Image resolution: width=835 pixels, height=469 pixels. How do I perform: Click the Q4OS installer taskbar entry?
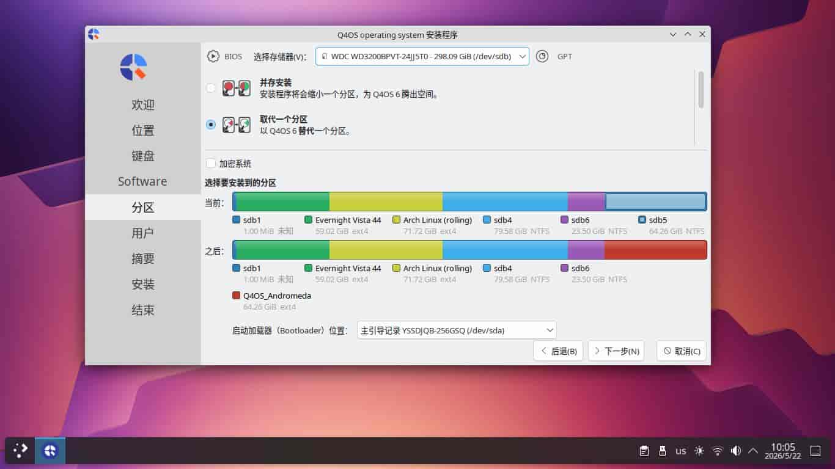point(50,451)
